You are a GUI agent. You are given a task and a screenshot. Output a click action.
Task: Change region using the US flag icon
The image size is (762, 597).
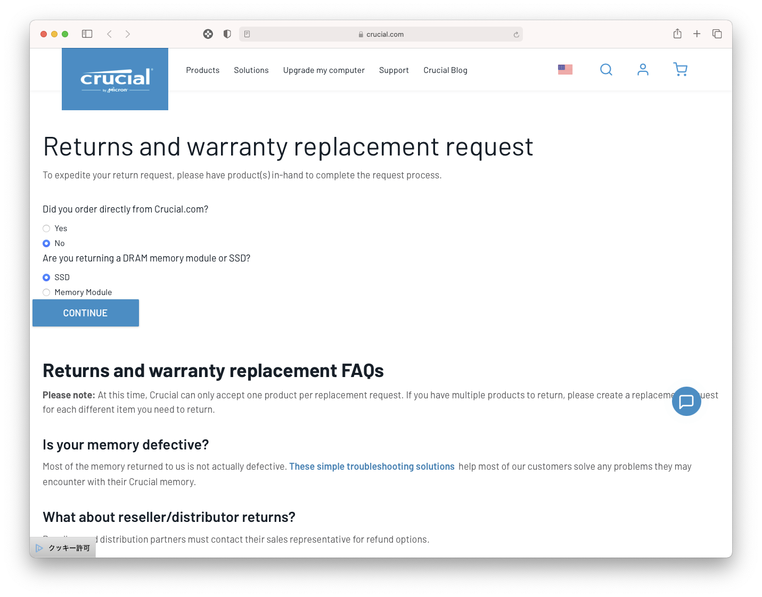(565, 70)
